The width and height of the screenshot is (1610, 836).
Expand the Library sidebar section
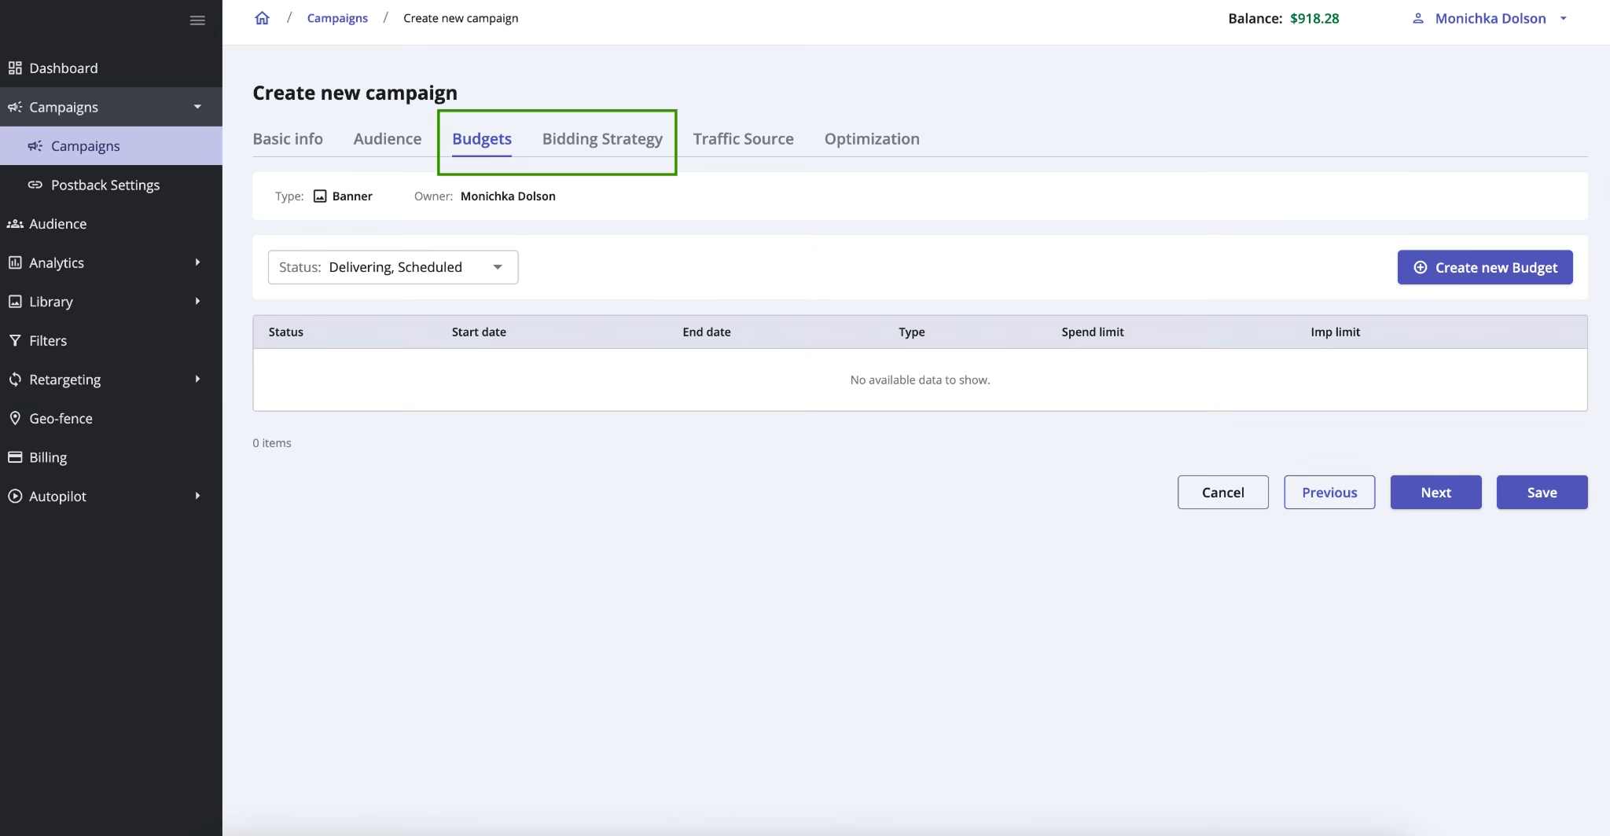tap(197, 301)
